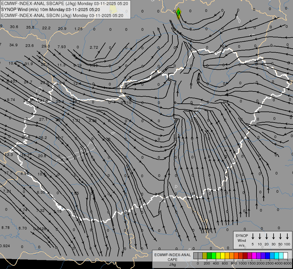Click the map value 12.4
This screenshot has height=269, width=293.
click(77, 84)
